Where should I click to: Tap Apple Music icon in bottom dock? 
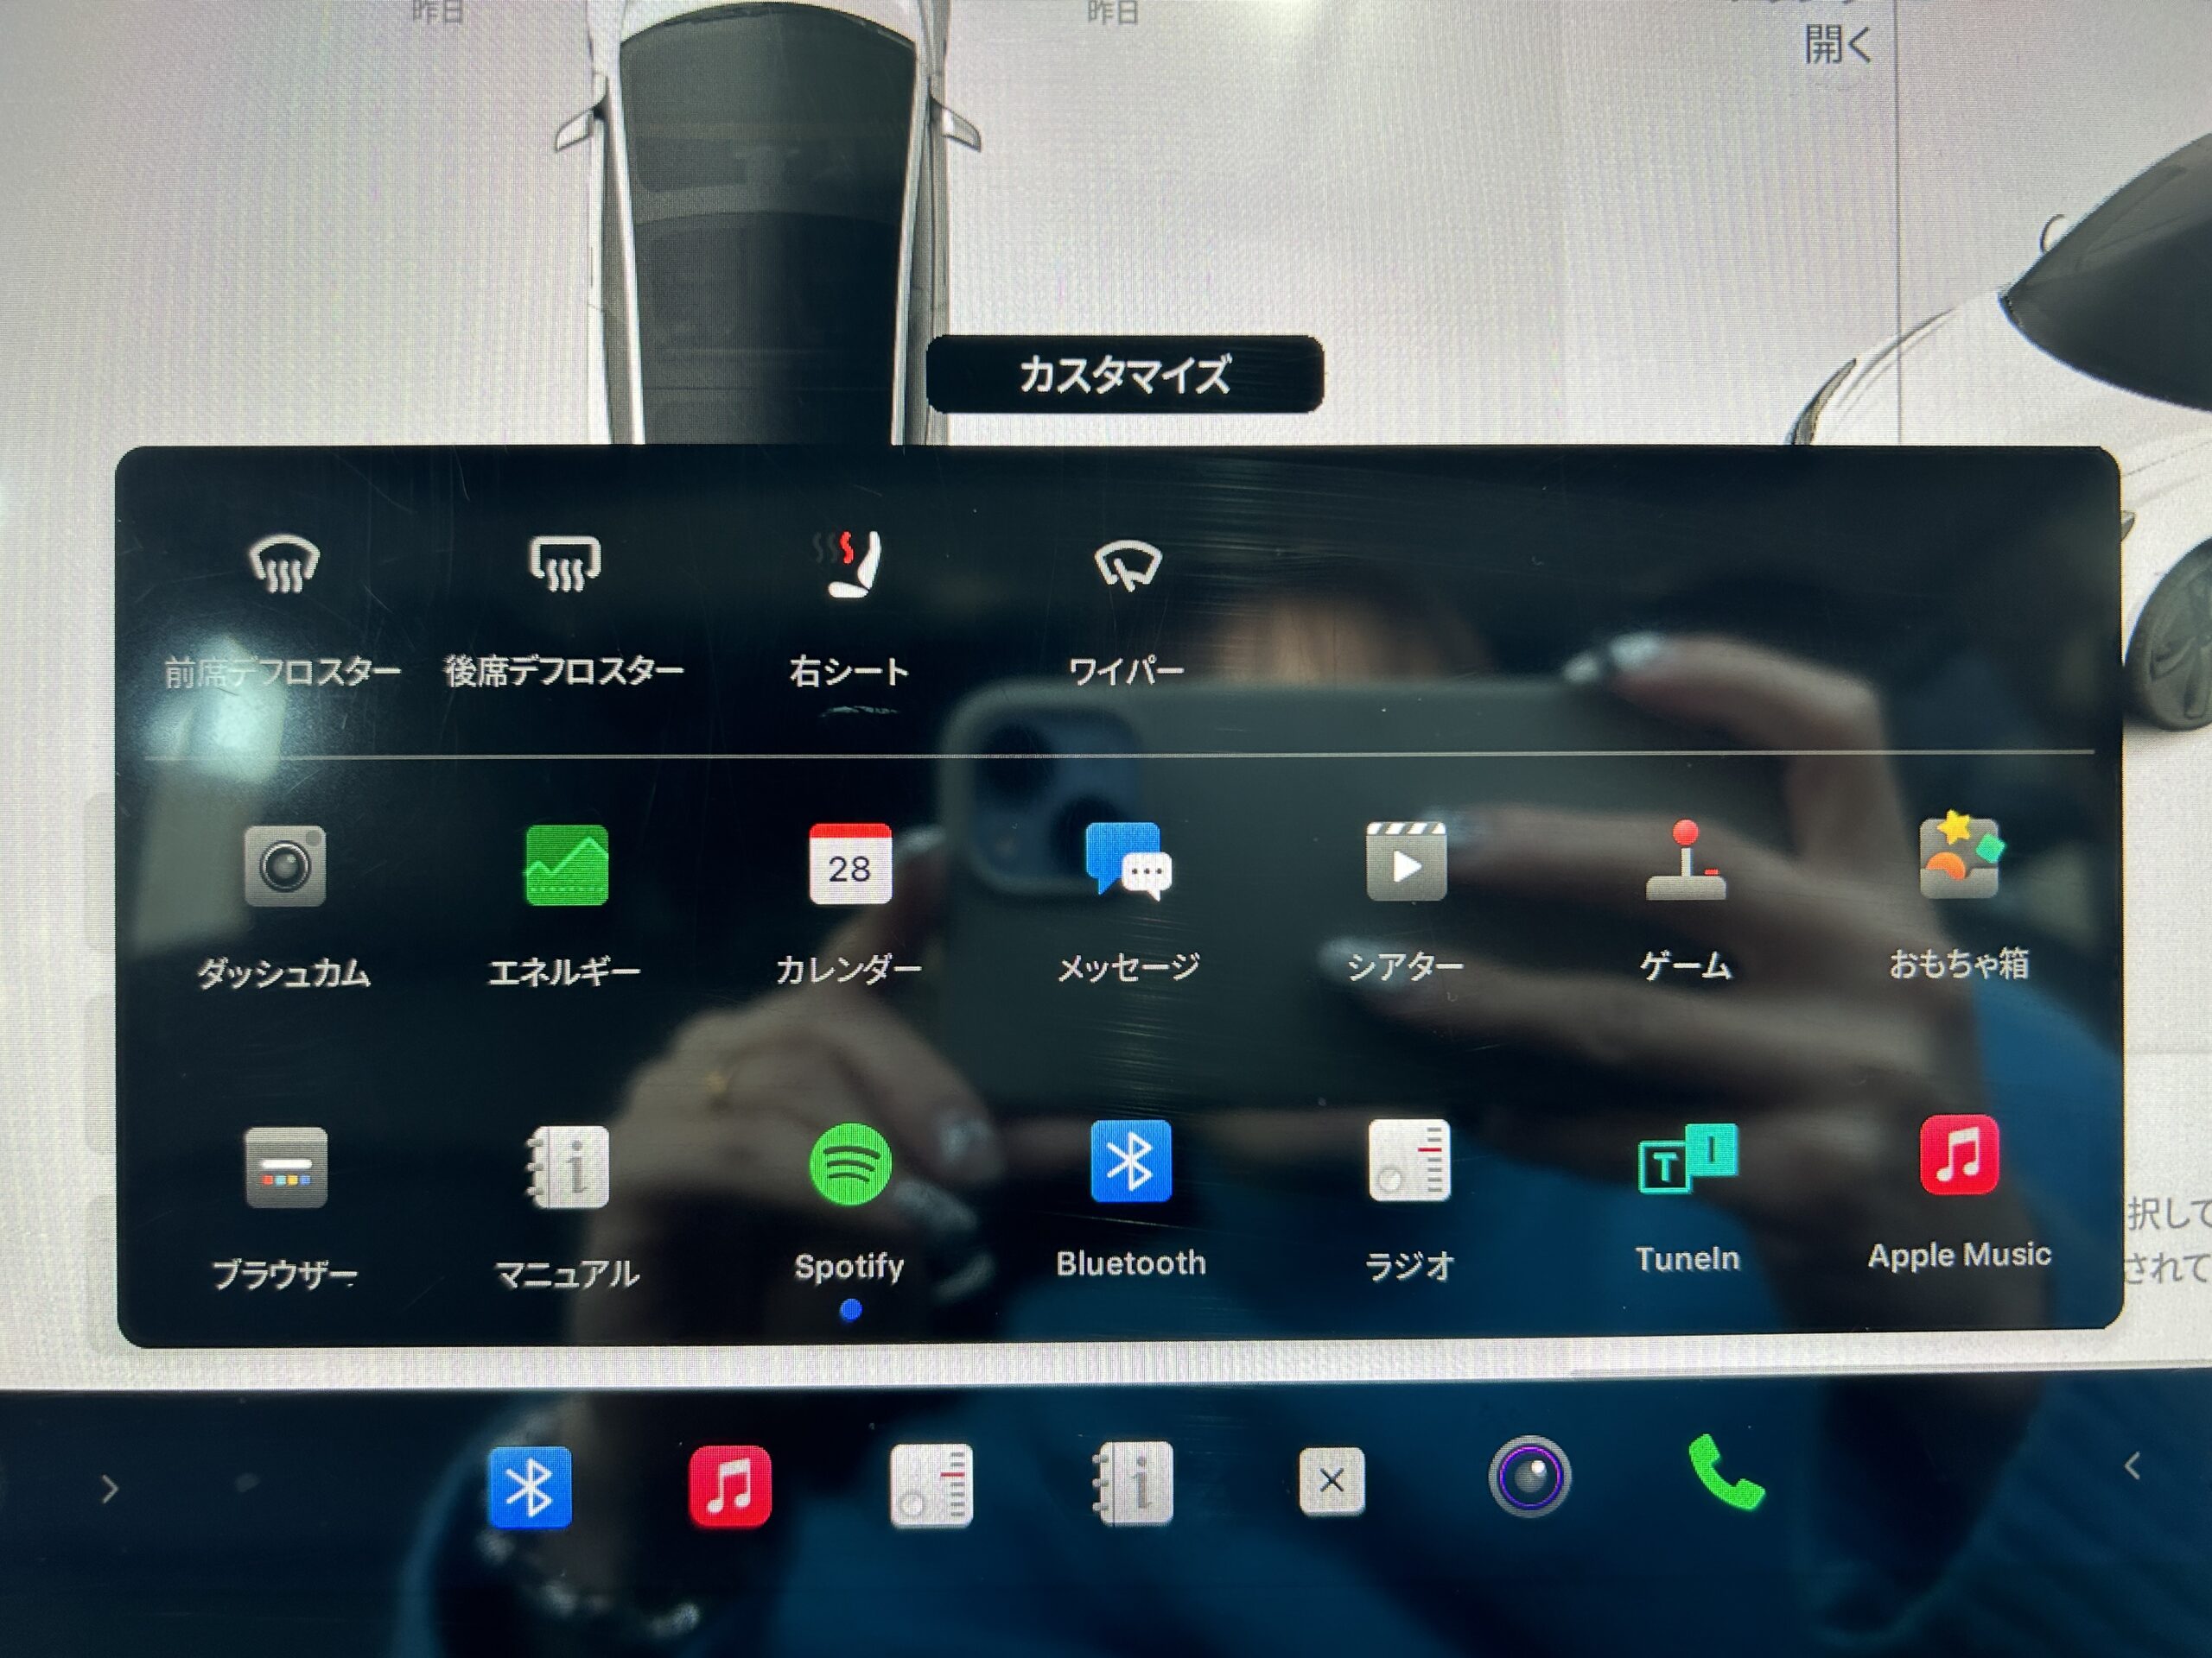coord(730,1486)
